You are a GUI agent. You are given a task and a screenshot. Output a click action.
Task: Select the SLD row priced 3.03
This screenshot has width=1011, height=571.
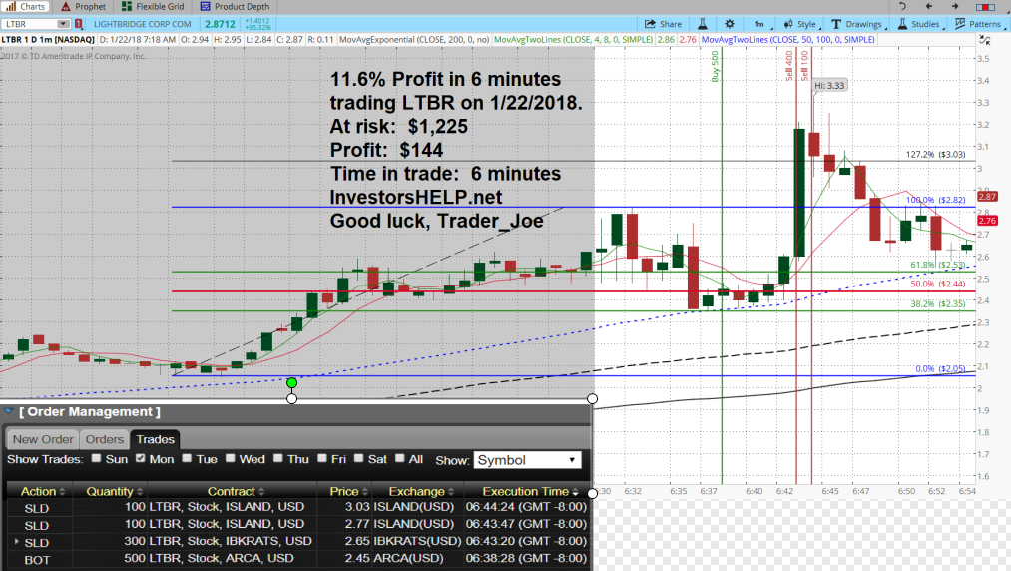point(297,507)
